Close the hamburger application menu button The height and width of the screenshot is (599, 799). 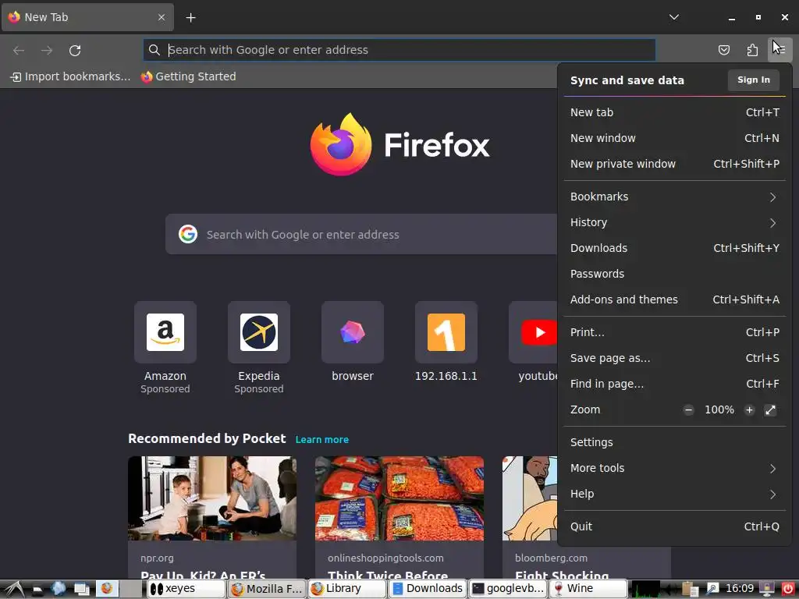[x=780, y=50]
